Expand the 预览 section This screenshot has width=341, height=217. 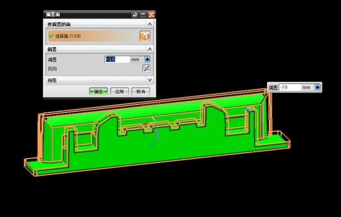tap(149, 80)
